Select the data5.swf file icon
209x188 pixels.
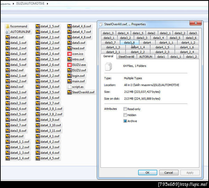tap(69, 43)
